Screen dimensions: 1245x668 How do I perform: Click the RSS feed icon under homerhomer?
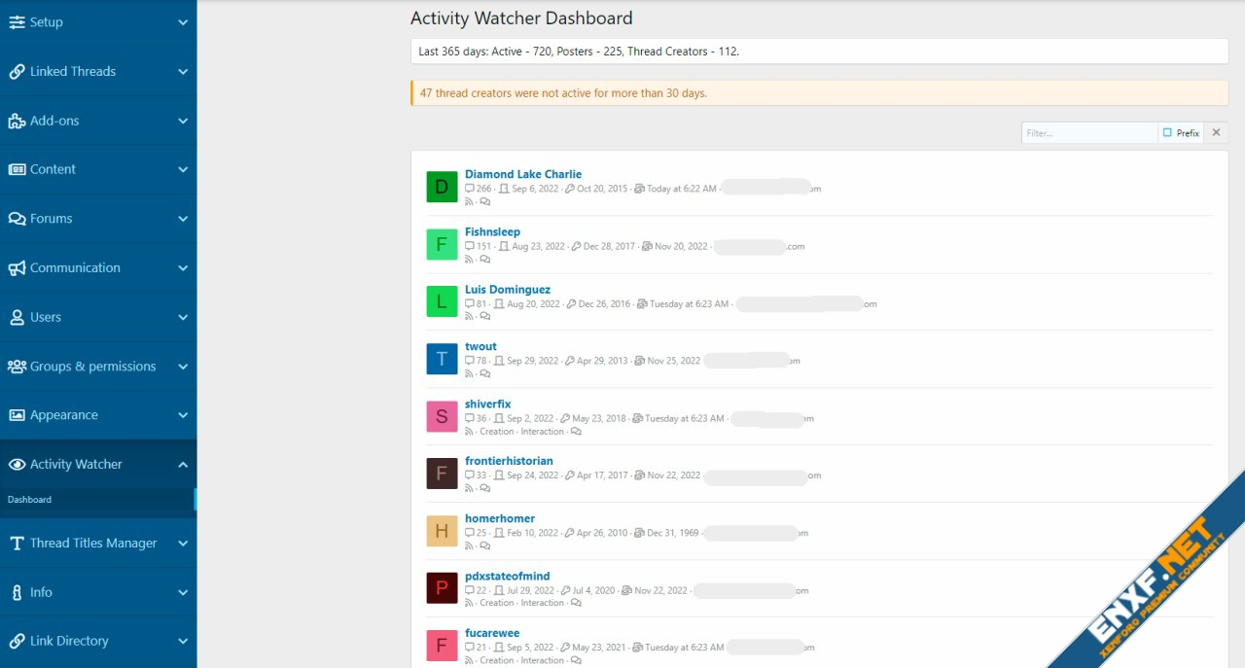pos(469,546)
